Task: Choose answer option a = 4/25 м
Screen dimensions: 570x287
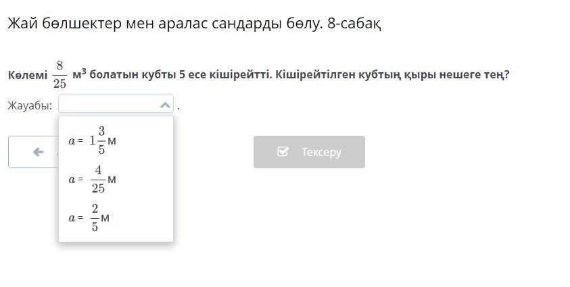Action: tap(116, 179)
